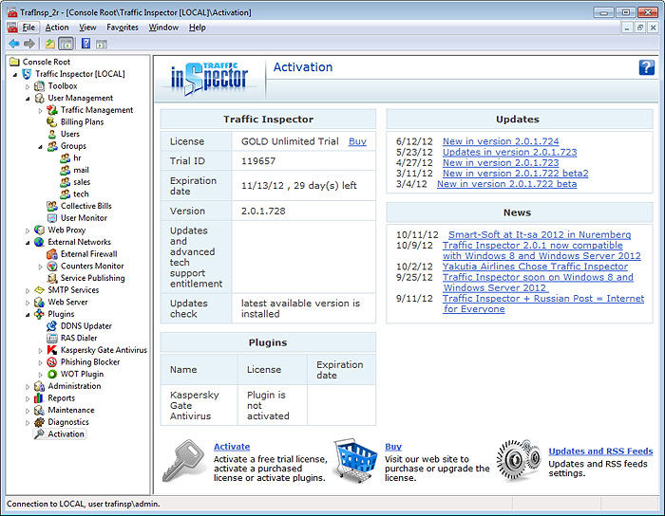Click the key icon beside Activate

[184, 461]
